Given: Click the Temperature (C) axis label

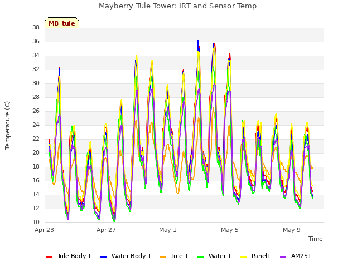Looking at the screenshot, I should point(7,125).
